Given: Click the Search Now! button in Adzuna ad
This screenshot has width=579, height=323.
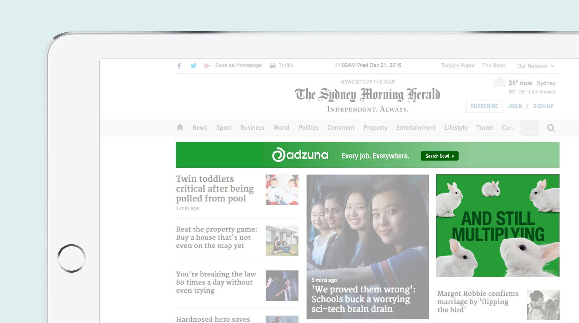Looking at the screenshot, I should point(439,156).
